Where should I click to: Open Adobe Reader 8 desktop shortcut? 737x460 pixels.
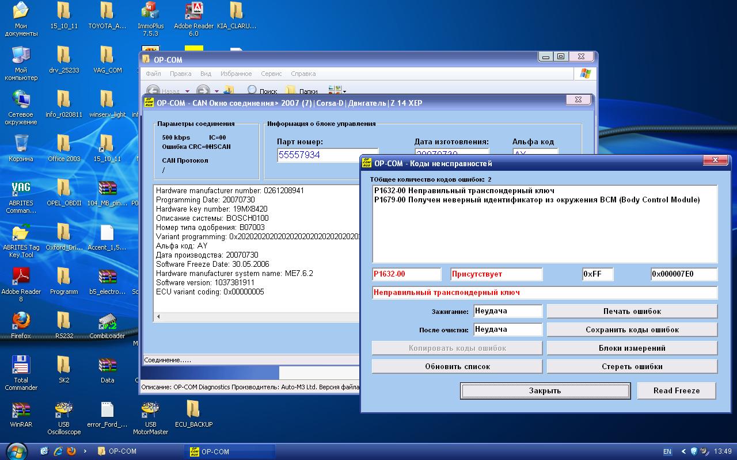coord(21,284)
